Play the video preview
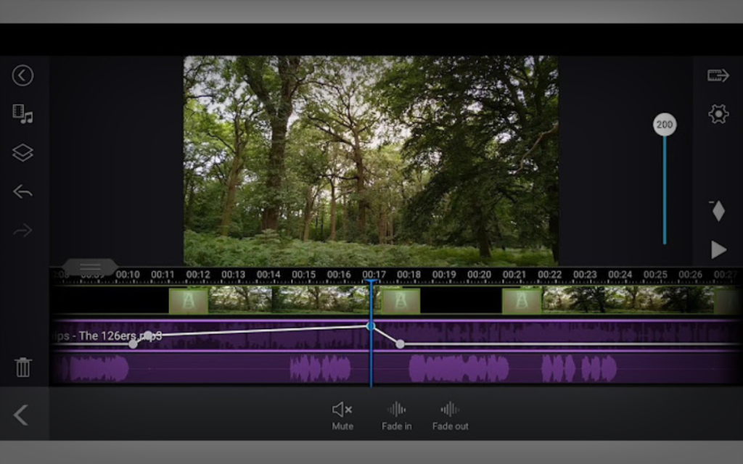The image size is (743, 464). 717,250
